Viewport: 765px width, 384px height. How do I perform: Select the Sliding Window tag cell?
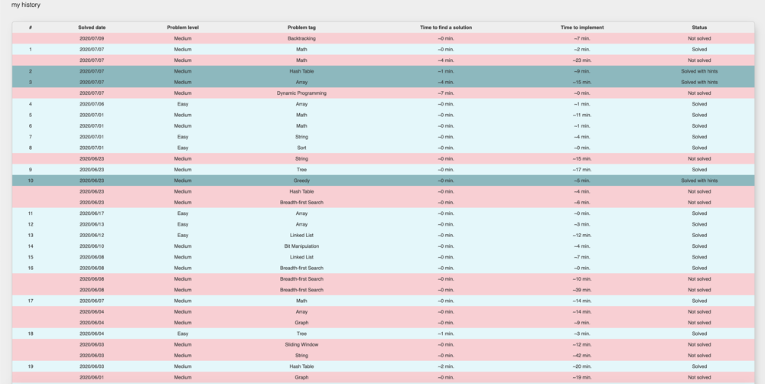point(301,344)
